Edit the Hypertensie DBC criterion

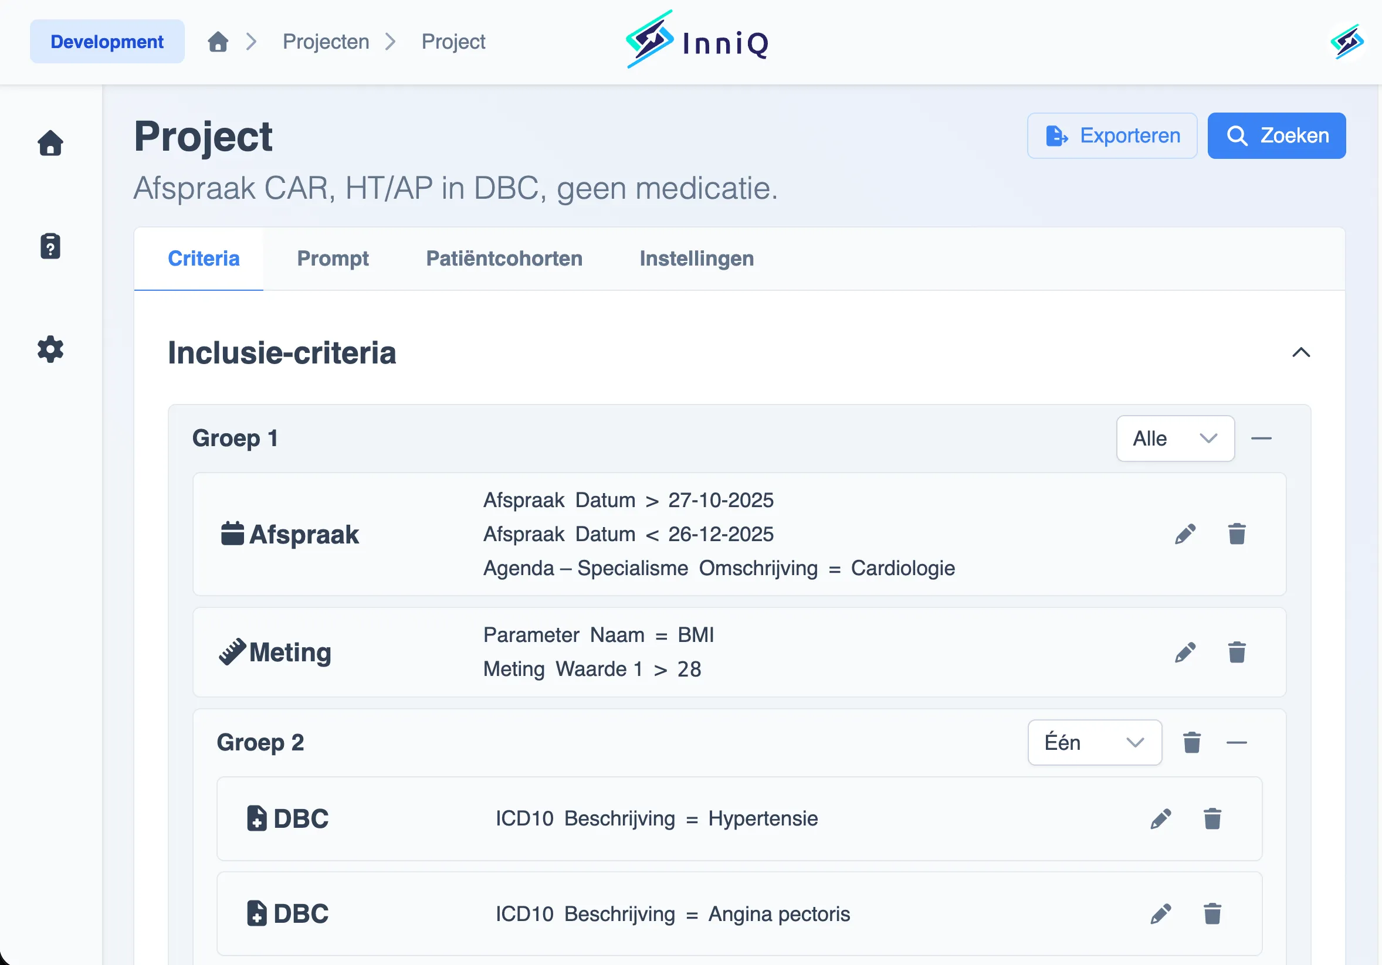pos(1160,818)
